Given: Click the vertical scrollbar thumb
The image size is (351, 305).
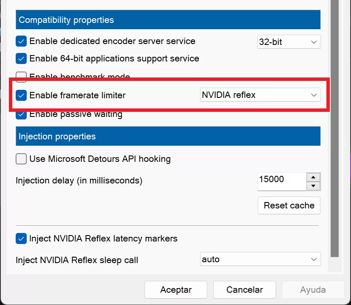Looking at the screenshot, I should pyautogui.click(x=335, y=127).
